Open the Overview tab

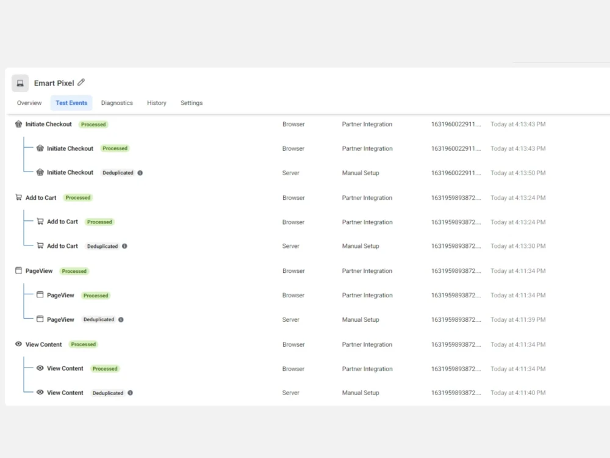[29, 103]
